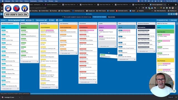Open the Board view dropdown

4,20
